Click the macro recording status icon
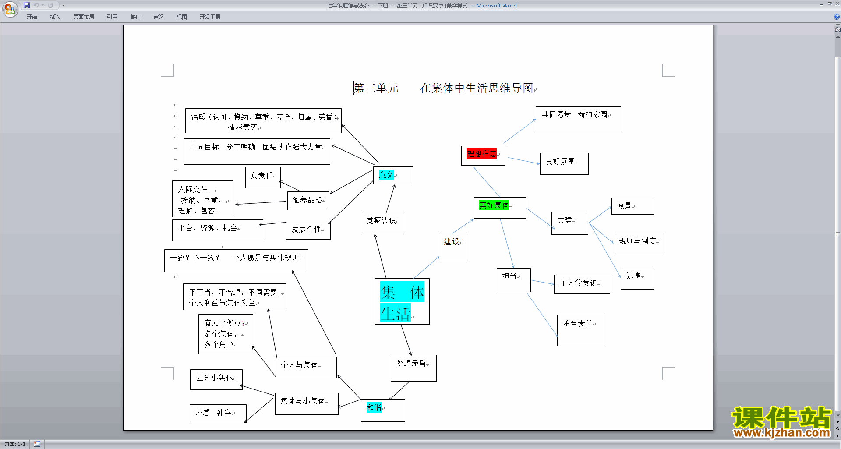841x449 pixels. [37, 444]
